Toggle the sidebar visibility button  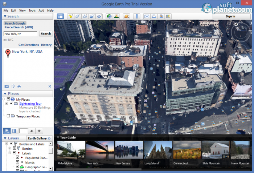tap(61, 16)
